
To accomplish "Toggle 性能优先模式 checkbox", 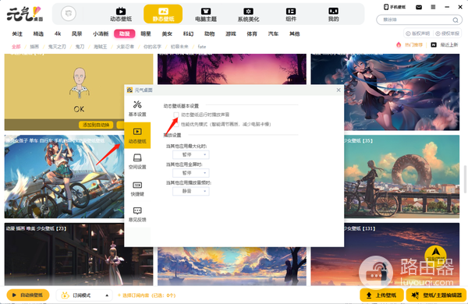I will point(176,124).
